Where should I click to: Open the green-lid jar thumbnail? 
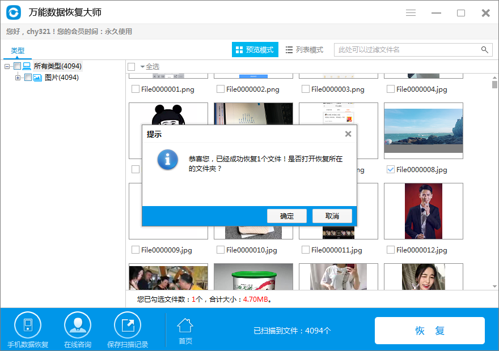click(x=253, y=277)
